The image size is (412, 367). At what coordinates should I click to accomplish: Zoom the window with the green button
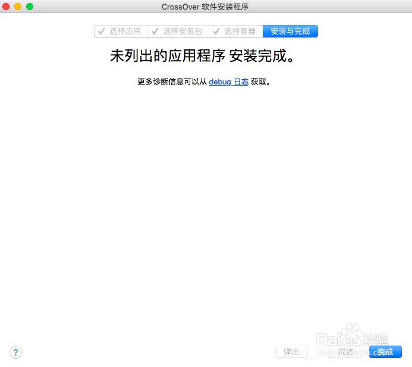click(30, 7)
